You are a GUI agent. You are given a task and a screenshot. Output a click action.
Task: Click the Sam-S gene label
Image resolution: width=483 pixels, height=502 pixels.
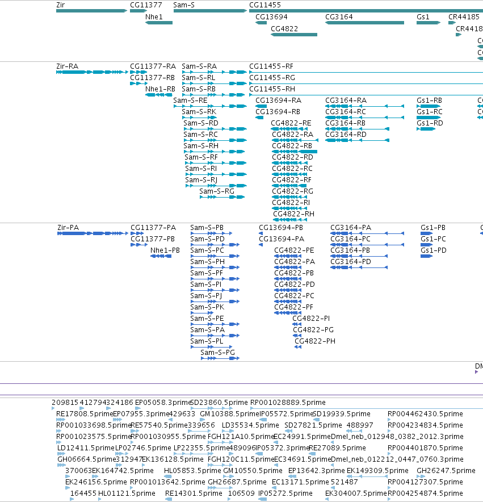[x=184, y=5]
